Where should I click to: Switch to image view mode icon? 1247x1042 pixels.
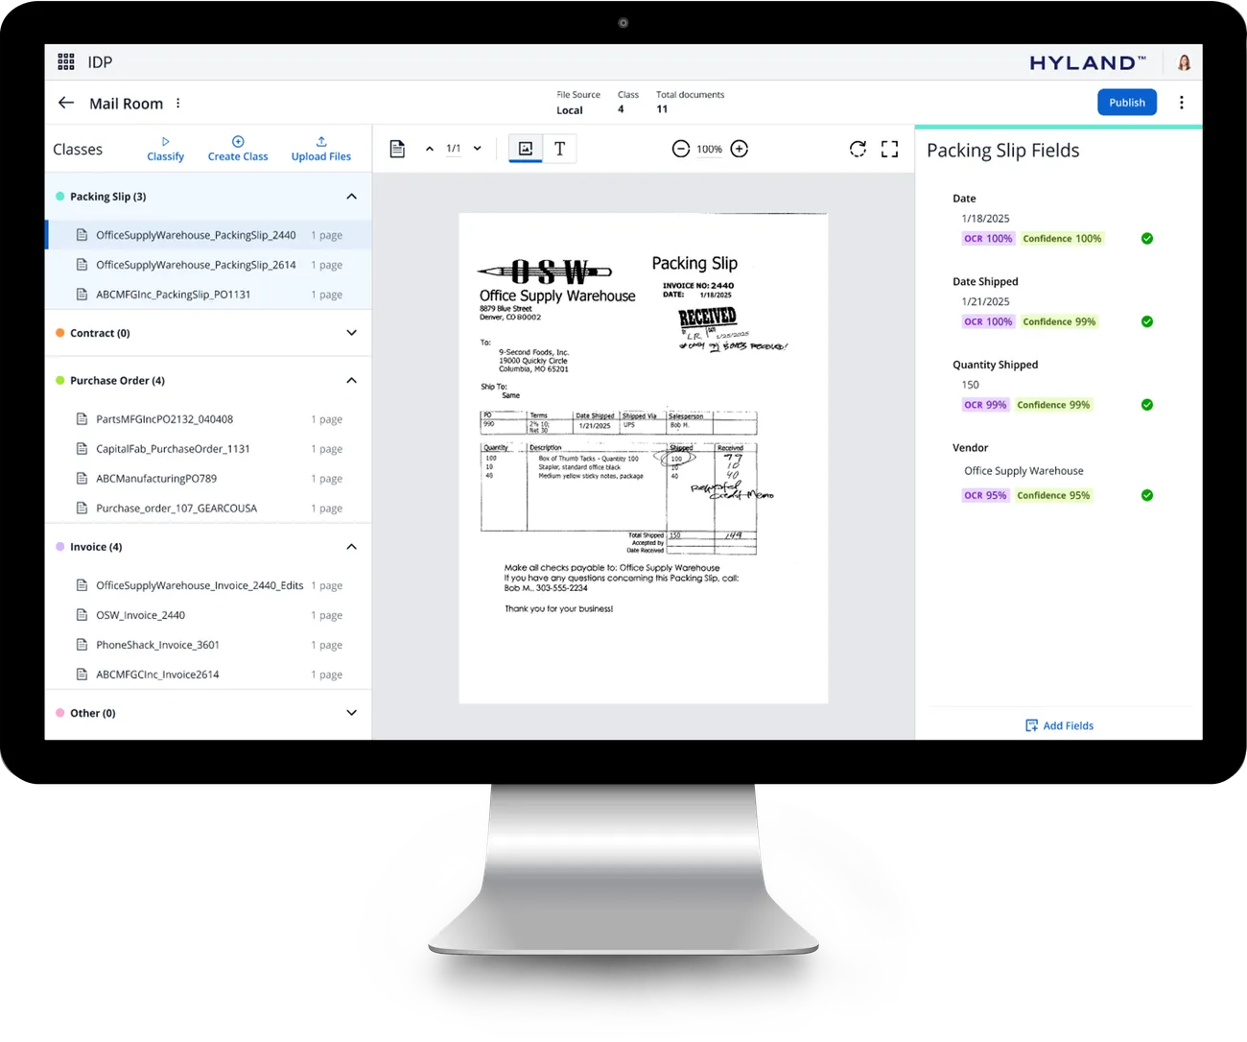526,149
